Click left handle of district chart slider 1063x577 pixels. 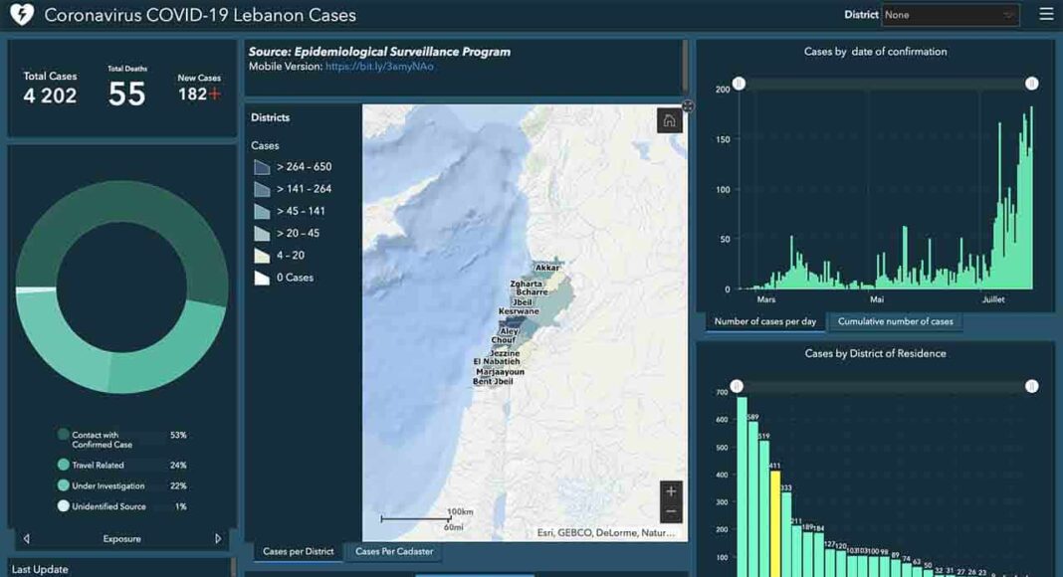tap(737, 386)
